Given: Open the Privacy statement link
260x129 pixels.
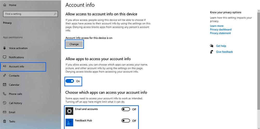Looking at the screenshot, I should pos(220,33).
